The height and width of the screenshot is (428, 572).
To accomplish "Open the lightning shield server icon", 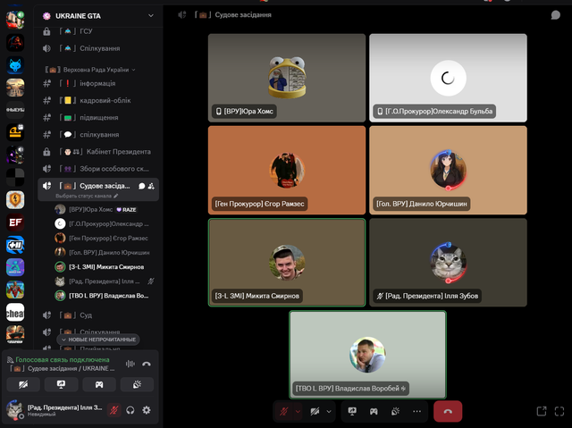I will (x=15, y=200).
